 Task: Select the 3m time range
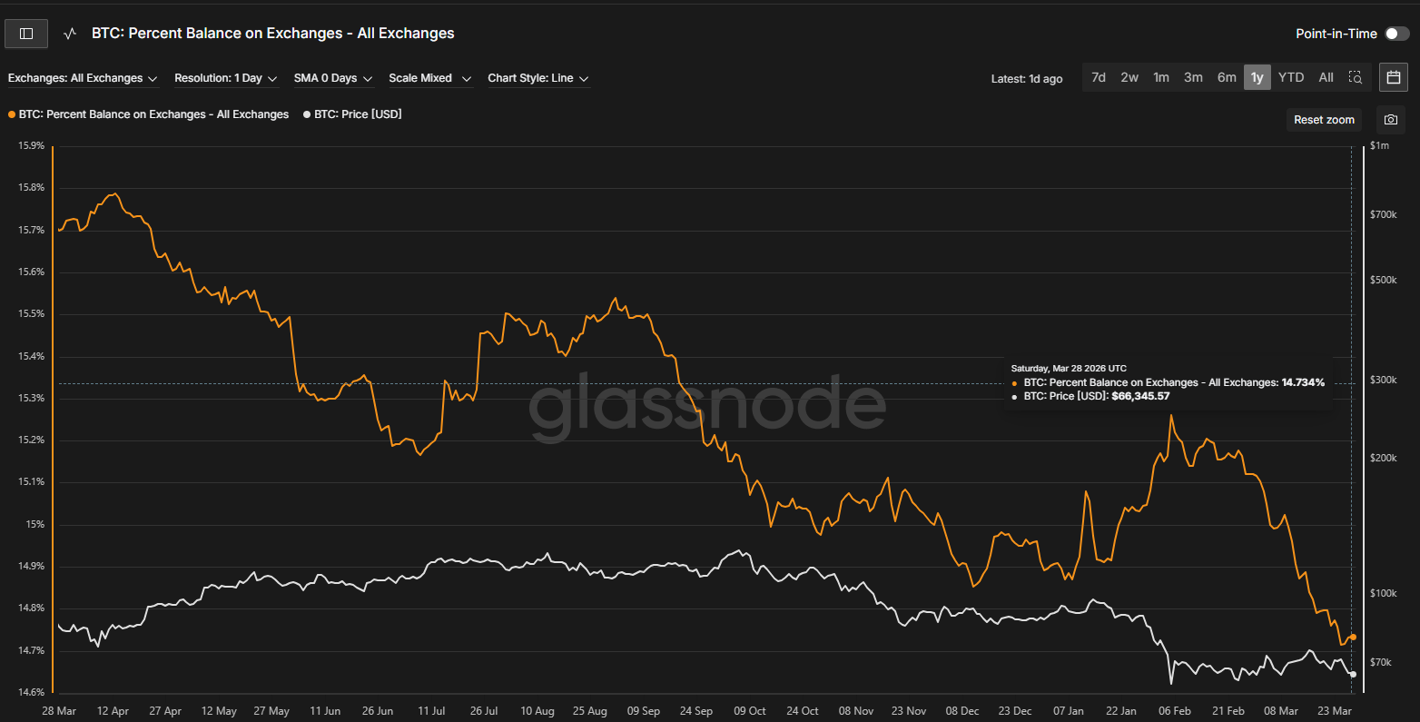[1193, 77]
